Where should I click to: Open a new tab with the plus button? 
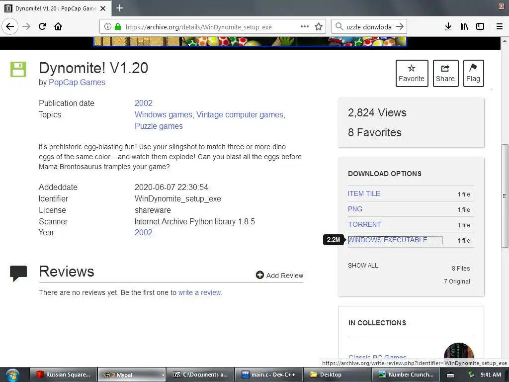(119, 8)
